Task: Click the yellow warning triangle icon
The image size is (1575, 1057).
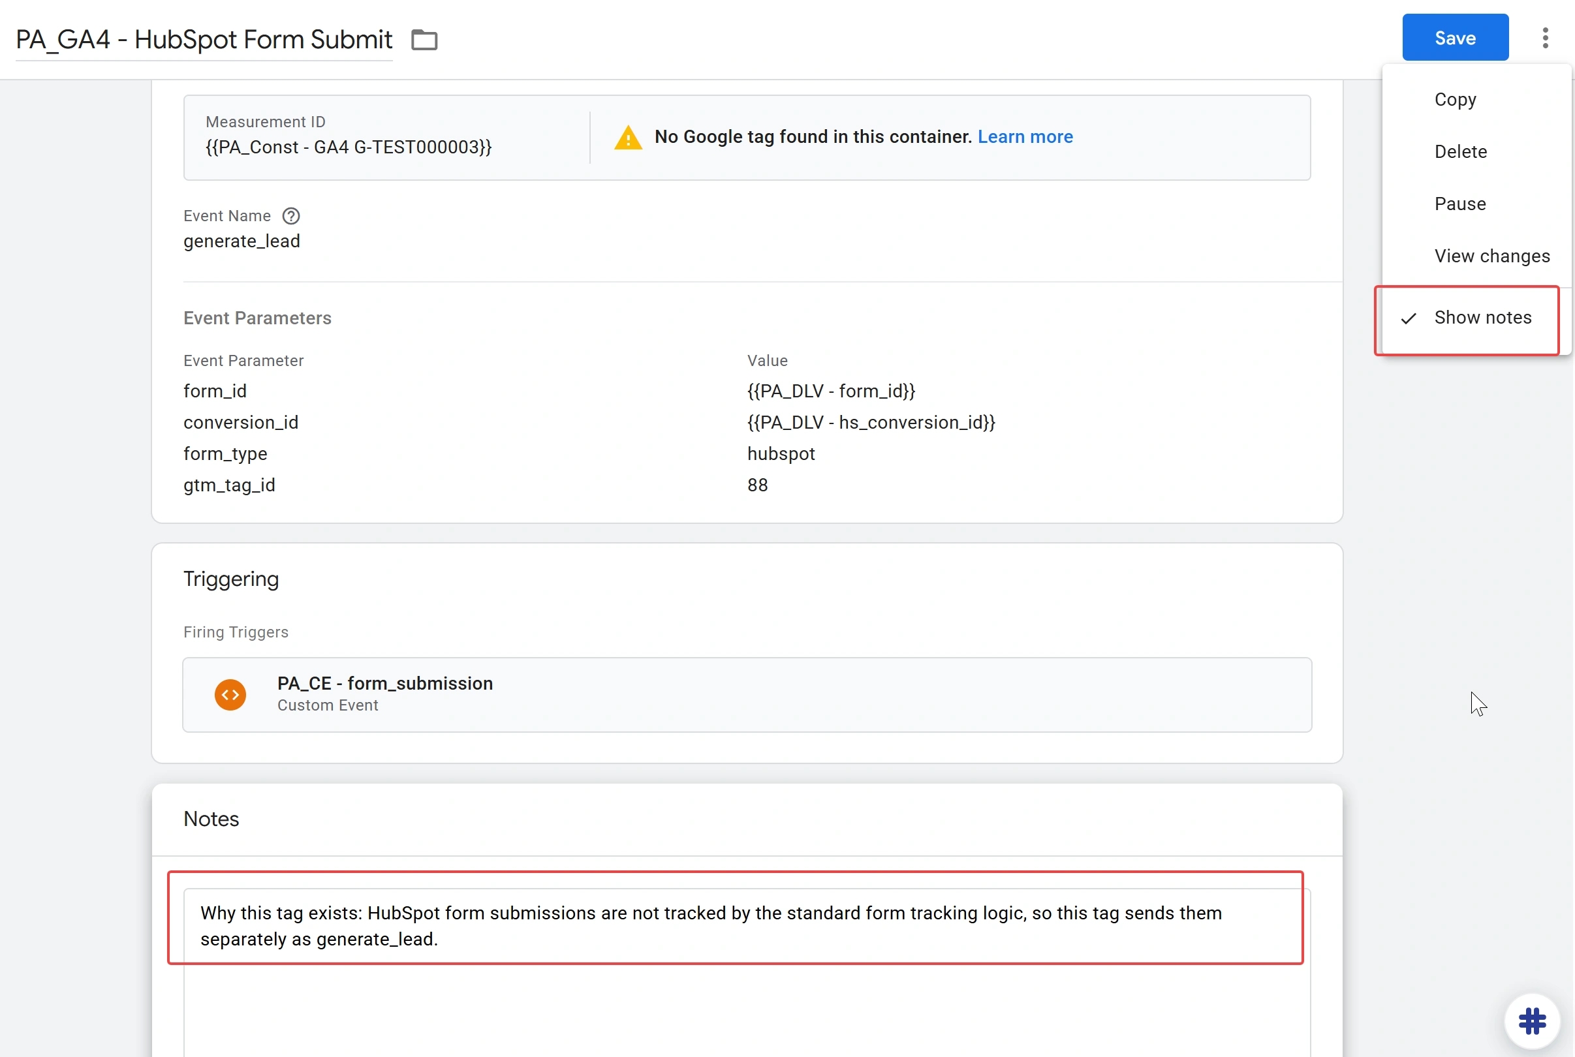Action: (x=628, y=138)
